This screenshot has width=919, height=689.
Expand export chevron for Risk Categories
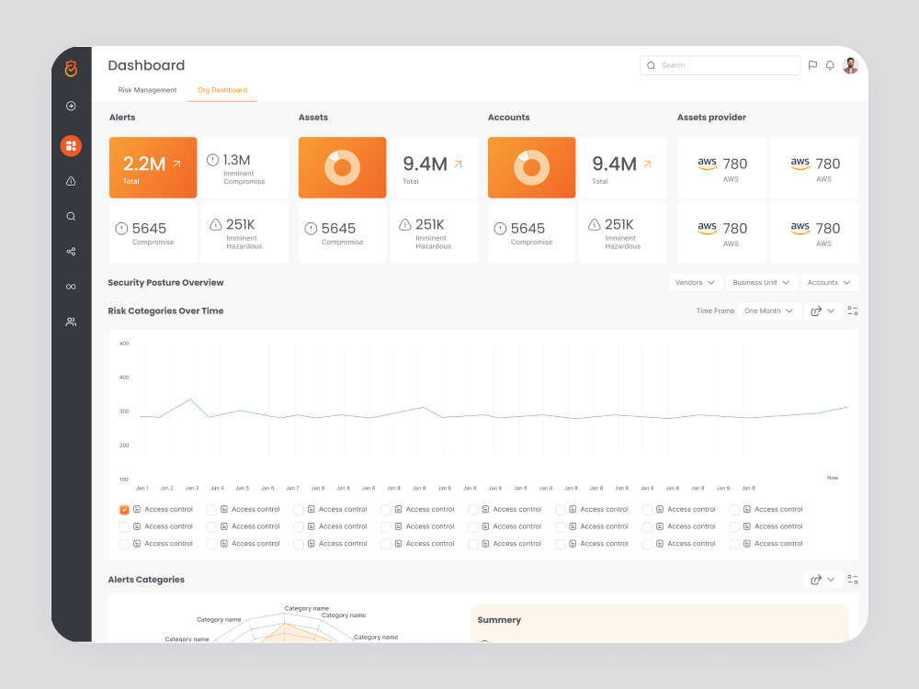click(x=831, y=311)
